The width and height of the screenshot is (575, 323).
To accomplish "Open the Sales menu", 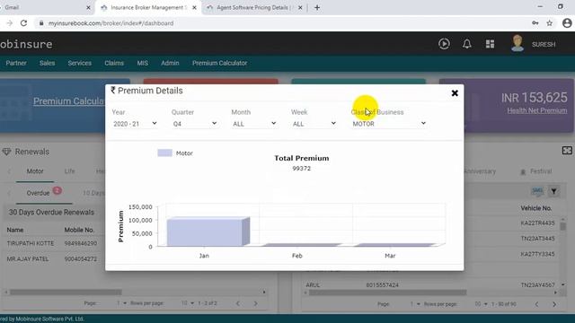I will pyautogui.click(x=47, y=63).
